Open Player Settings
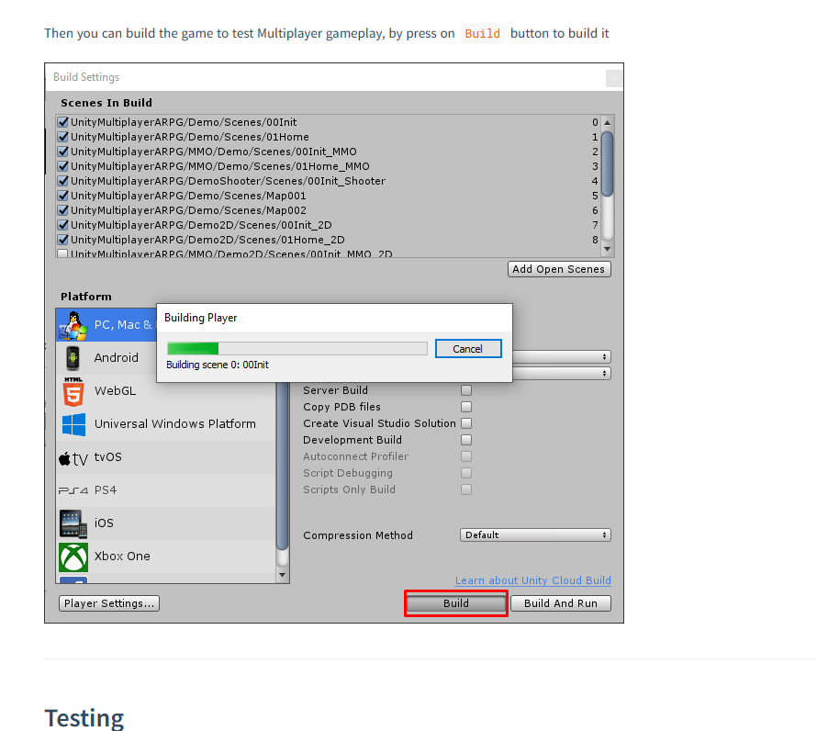 (109, 603)
